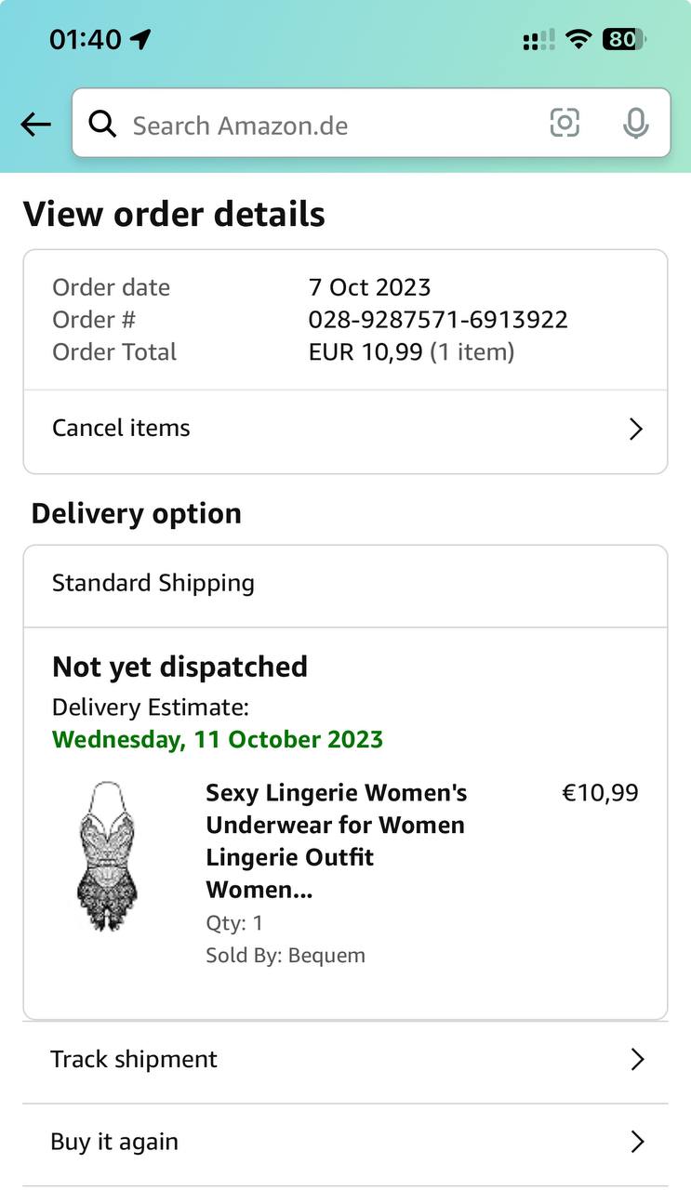Open the lingerie product thumbnail image
691x1190 pixels.
click(106, 855)
